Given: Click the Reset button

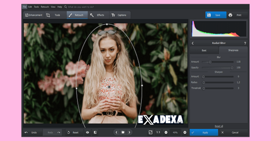Looking at the screenshot, I should click(x=74, y=132).
